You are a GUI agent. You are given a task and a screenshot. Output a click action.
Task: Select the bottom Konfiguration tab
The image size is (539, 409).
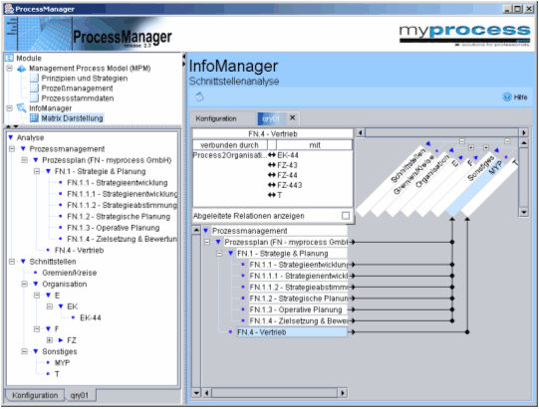(x=35, y=395)
